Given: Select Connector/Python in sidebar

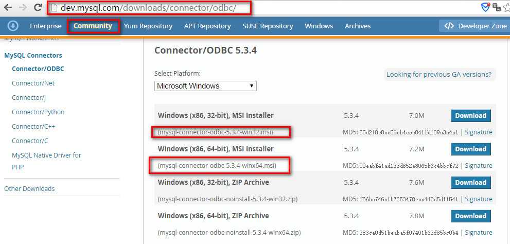Looking at the screenshot, I should pos(38,112).
